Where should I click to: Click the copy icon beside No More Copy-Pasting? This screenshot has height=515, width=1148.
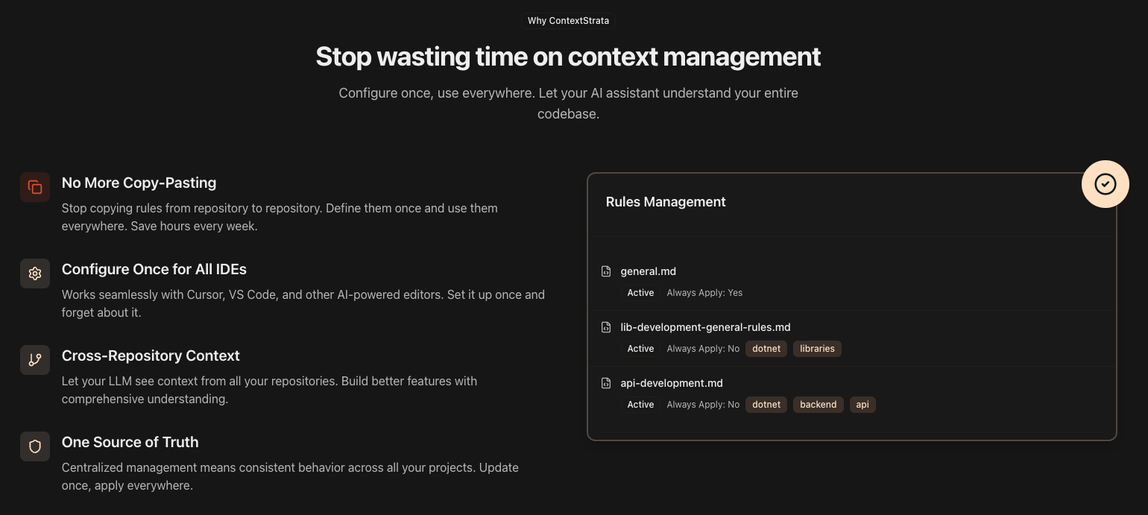point(35,187)
